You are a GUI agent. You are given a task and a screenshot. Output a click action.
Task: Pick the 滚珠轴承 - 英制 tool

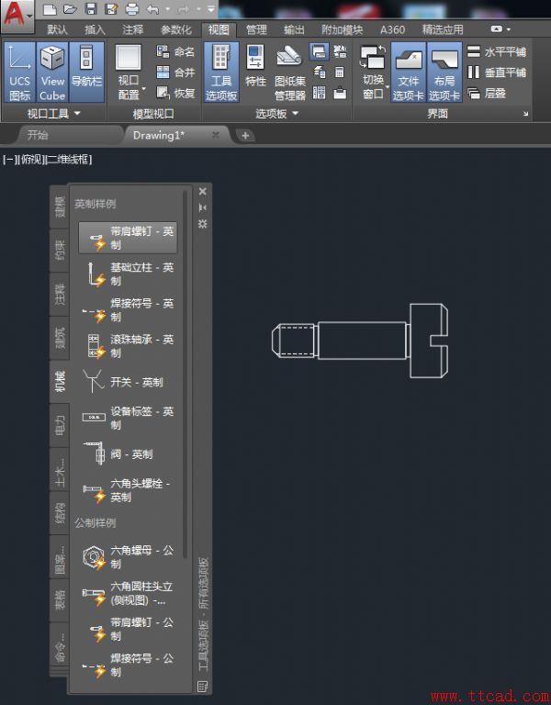129,346
